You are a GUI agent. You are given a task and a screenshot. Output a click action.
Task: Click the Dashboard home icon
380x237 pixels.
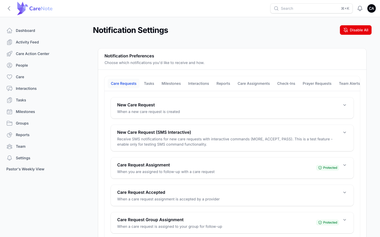tap(9, 31)
